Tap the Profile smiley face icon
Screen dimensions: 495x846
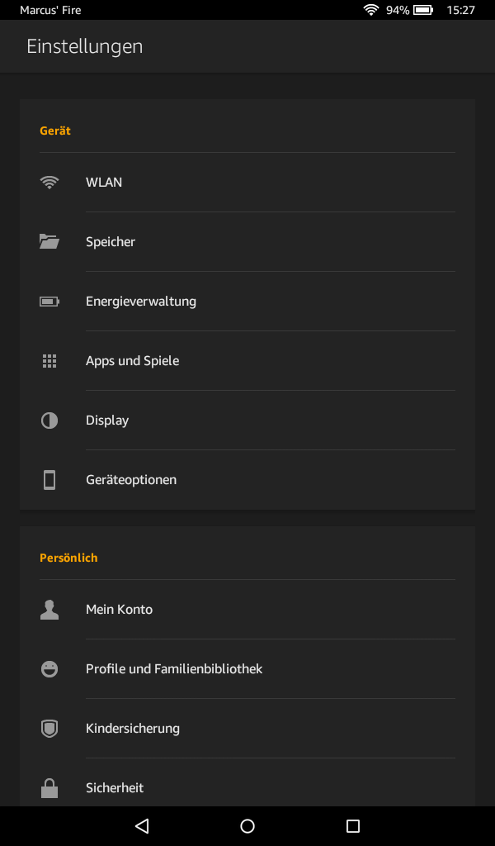tap(49, 669)
